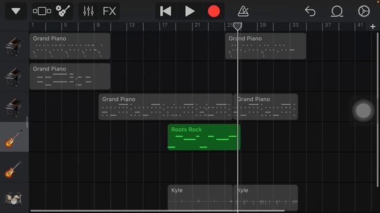Toggle the metronome
Viewport: 380px width, 213px height.
click(x=243, y=11)
